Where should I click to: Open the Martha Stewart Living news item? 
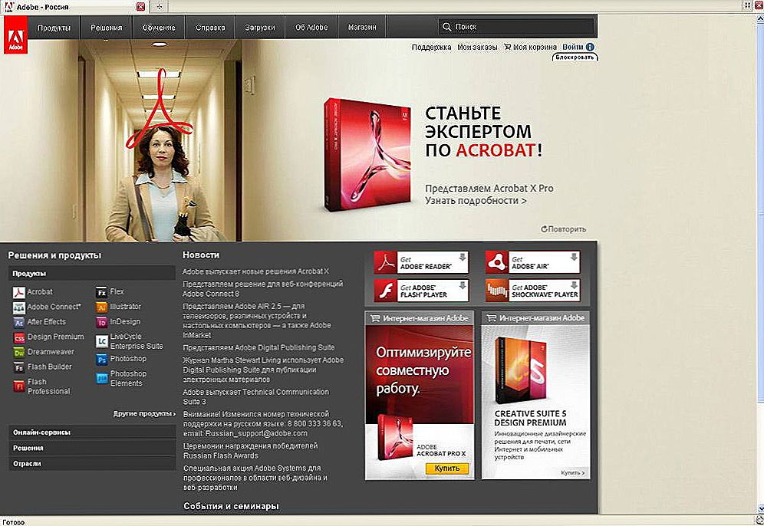click(263, 370)
